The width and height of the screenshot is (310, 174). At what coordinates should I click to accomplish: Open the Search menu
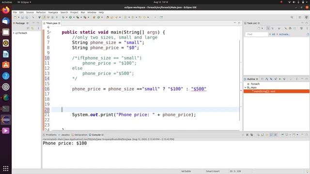(x=64, y=12)
